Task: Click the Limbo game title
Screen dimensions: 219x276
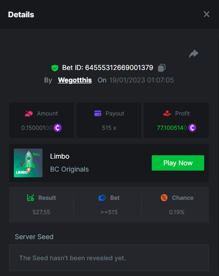Action: tap(60, 156)
